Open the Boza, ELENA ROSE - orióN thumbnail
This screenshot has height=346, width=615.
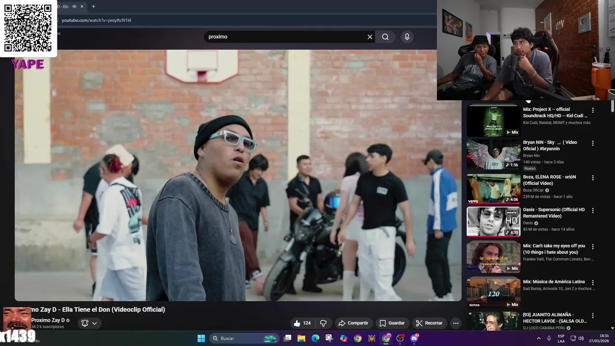[x=493, y=189]
